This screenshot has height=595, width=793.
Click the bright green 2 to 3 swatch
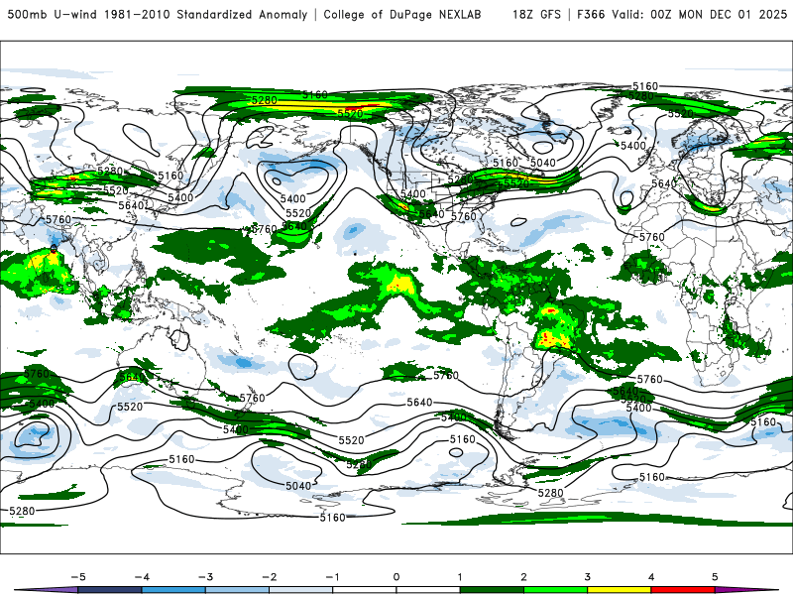pyautogui.click(x=556, y=590)
